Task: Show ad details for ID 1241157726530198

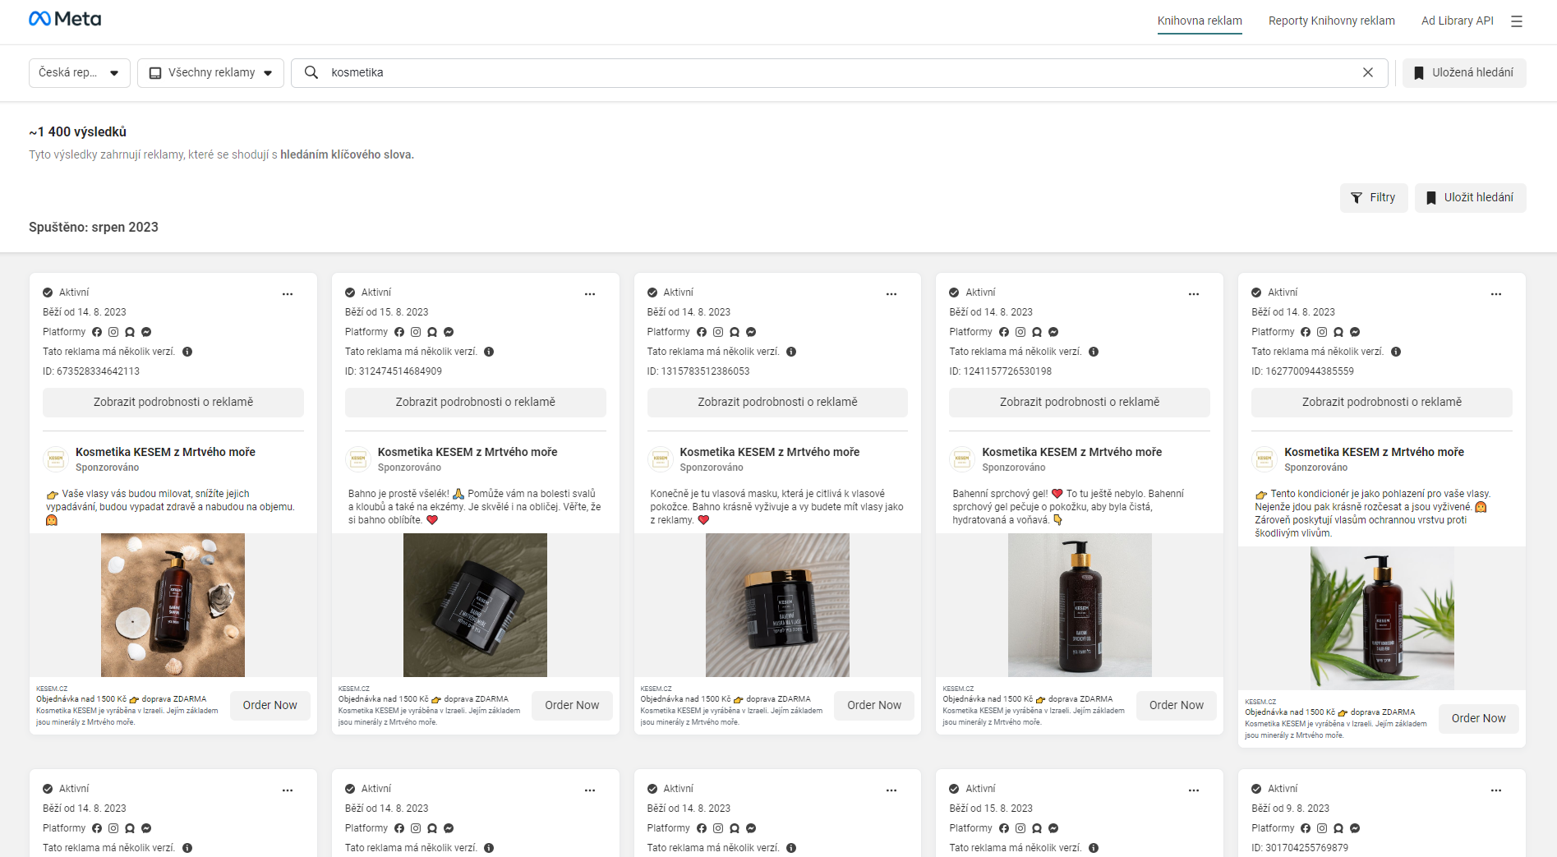Action: 1080,402
